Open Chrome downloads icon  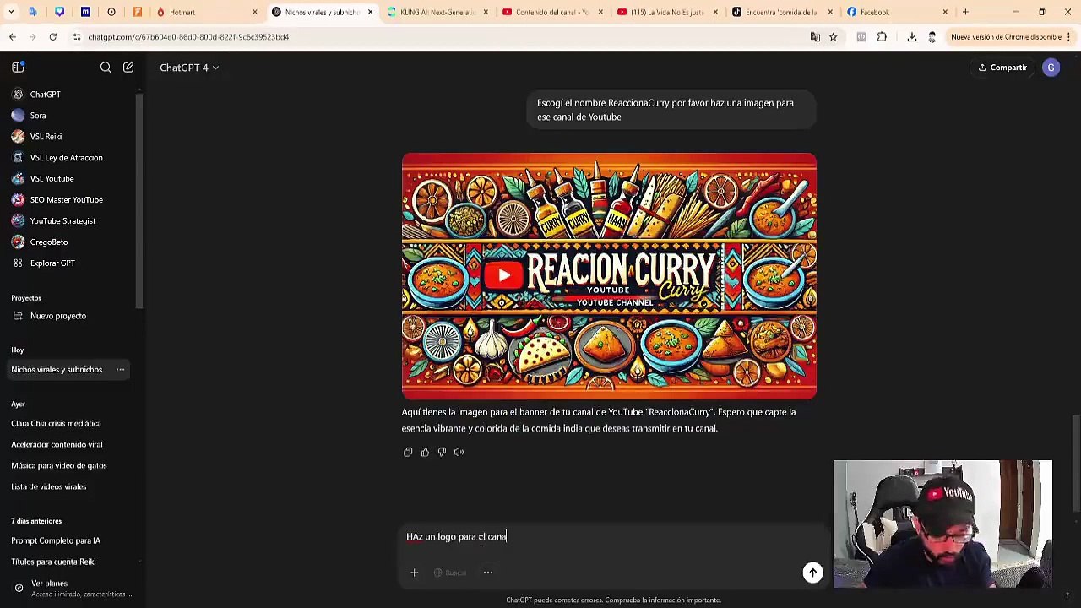tap(912, 37)
